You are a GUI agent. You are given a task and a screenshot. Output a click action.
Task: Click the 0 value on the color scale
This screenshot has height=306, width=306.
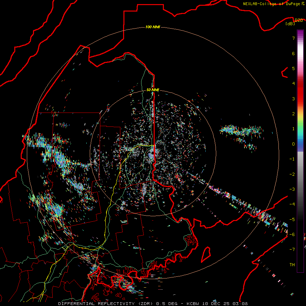(293, 144)
